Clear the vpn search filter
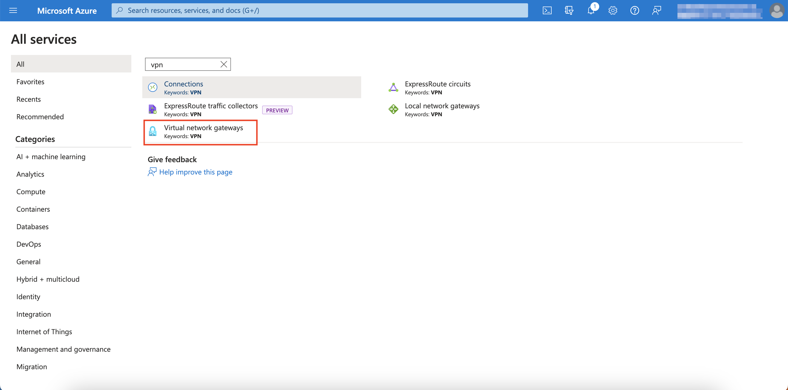Image resolution: width=788 pixels, height=390 pixels. (223, 64)
